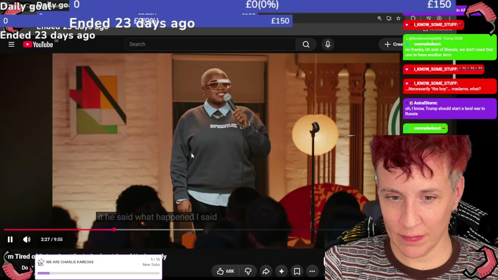Screen dimensions: 498x280
Task: Zoom the page with browser magnifier icon
Action: coord(379,18)
